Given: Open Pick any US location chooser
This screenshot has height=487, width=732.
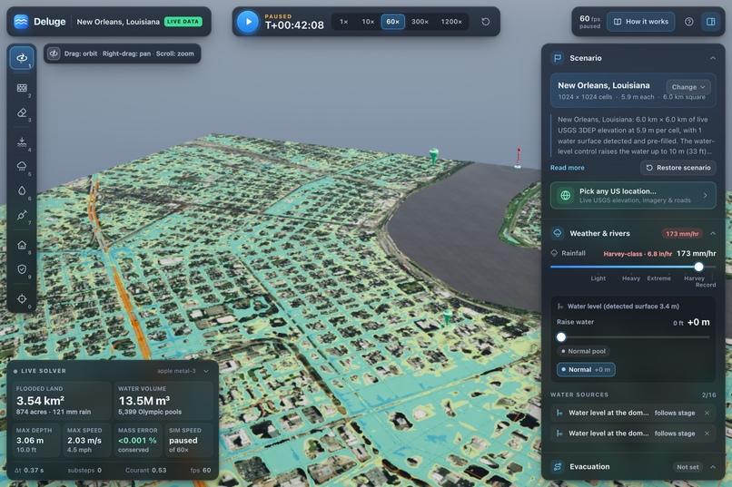Looking at the screenshot, I should pyautogui.click(x=633, y=195).
